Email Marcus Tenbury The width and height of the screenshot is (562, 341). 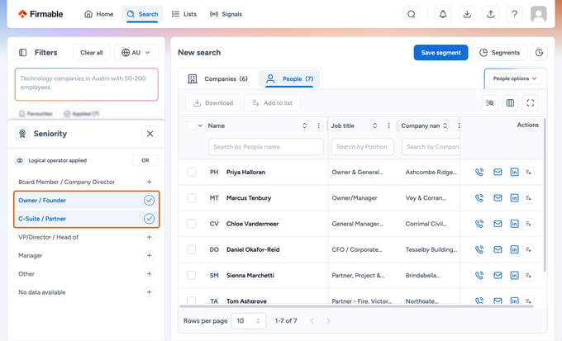click(498, 197)
